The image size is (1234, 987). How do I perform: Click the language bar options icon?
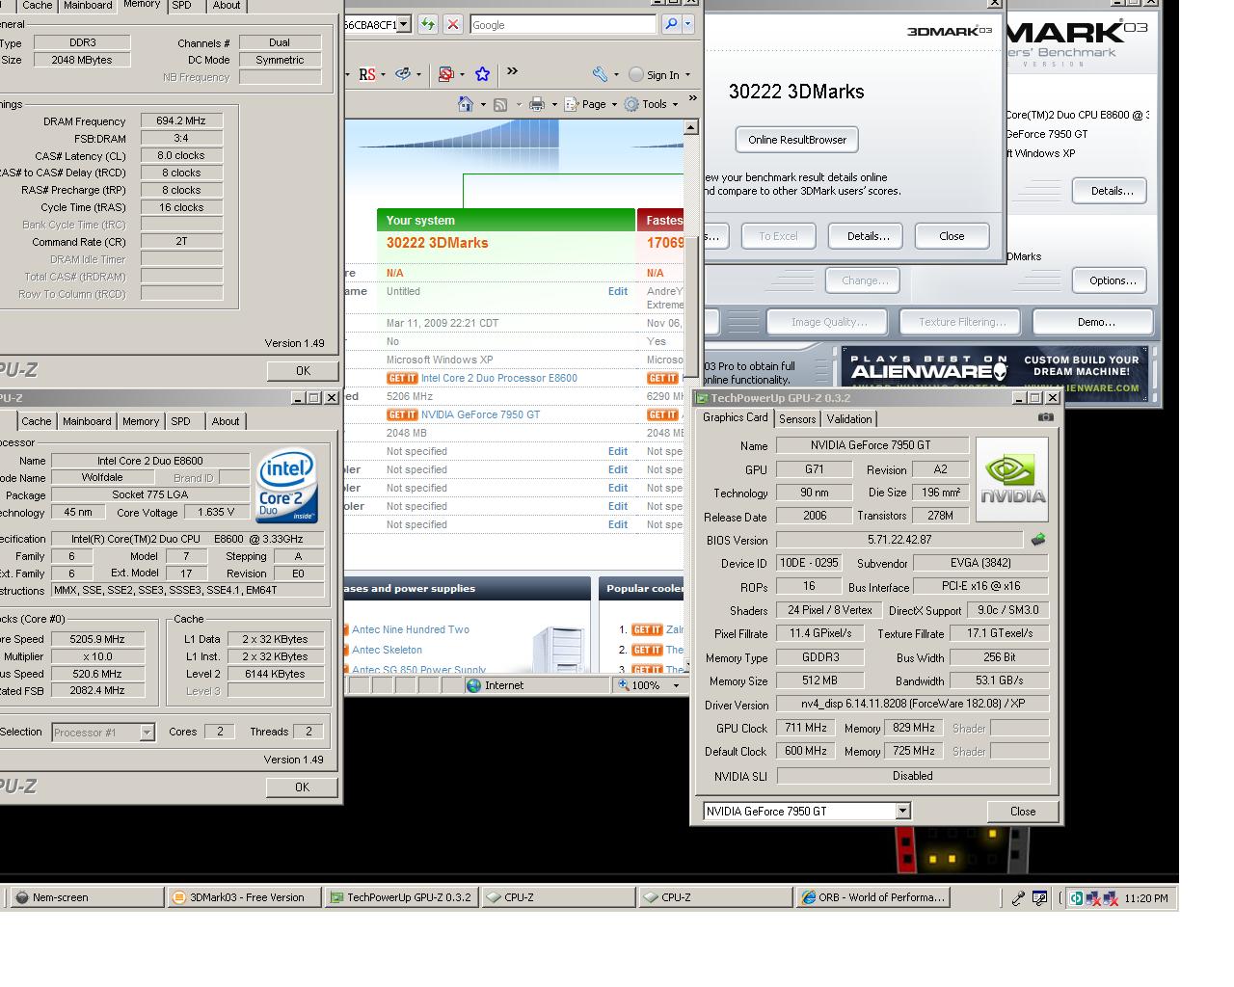coord(1039,897)
